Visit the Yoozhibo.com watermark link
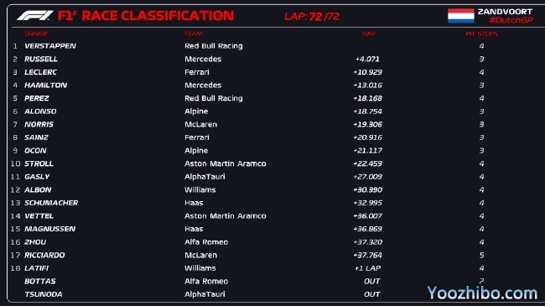 click(x=482, y=293)
